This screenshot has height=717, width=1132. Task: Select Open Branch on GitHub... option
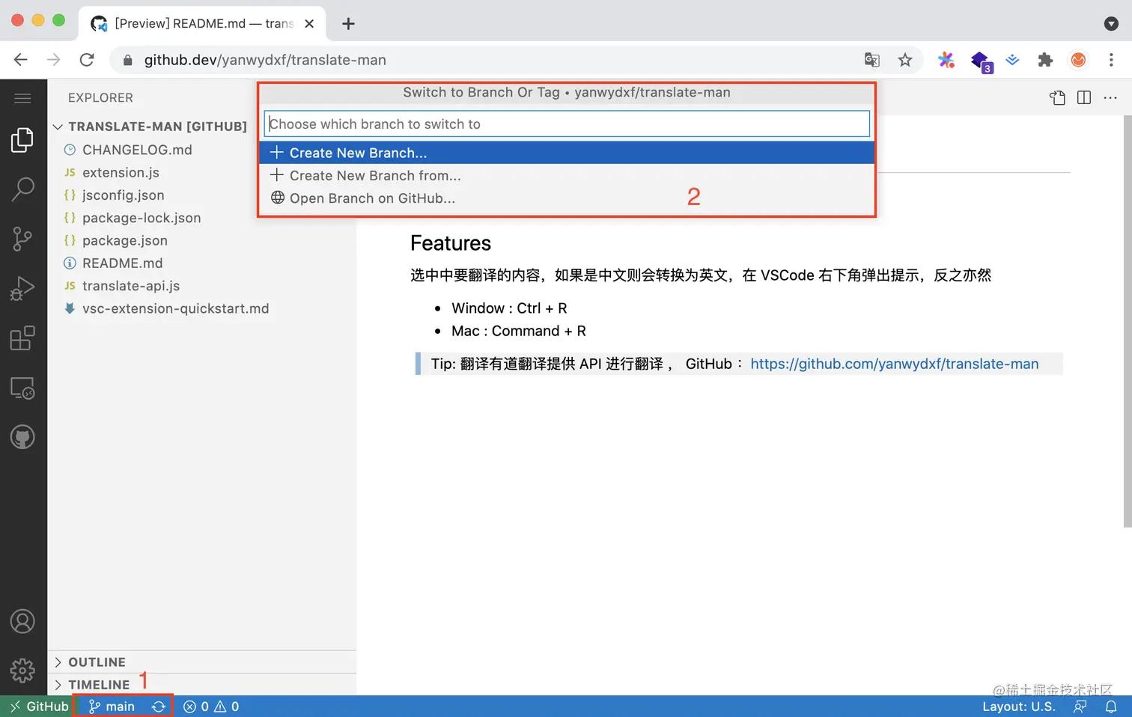(x=567, y=198)
